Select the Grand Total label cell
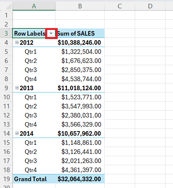This screenshot has height=188, width=173. 34,179
